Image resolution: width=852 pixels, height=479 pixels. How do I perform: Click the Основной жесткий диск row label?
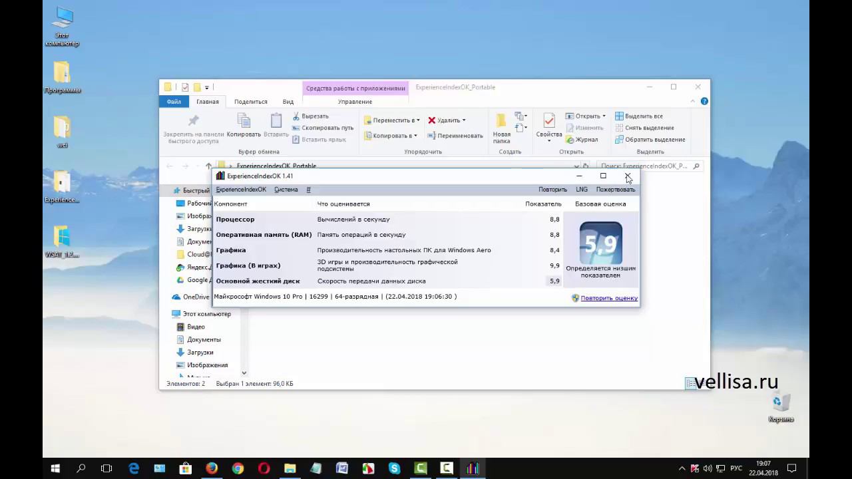tap(258, 281)
